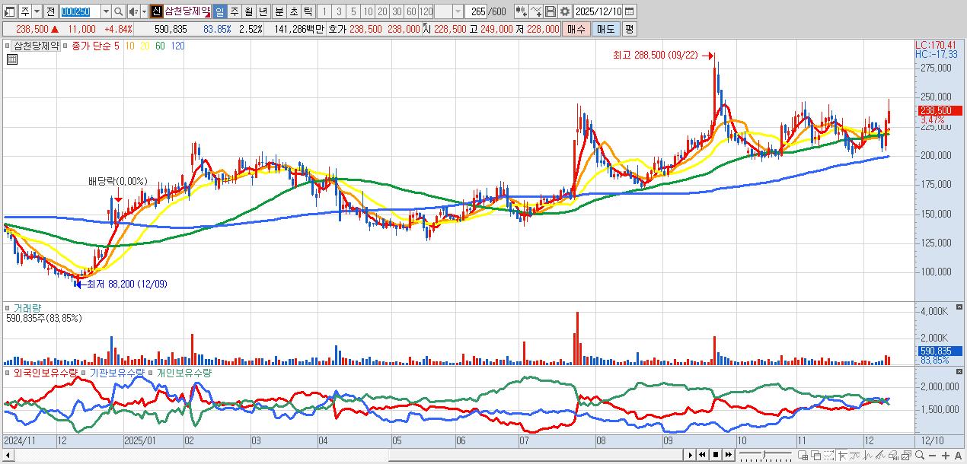This screenshot has width=967, height=464.
Task: Click the 삼천당제약 chart legend label
Action: coord(37,46)
